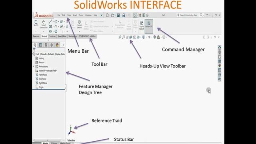Open the Help menu
This screenshot has width=256, height=144.
(95, 15)
